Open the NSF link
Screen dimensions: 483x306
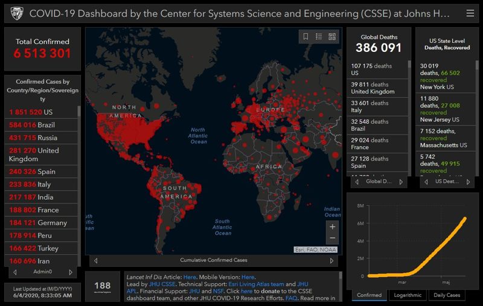tap(218, 292)
